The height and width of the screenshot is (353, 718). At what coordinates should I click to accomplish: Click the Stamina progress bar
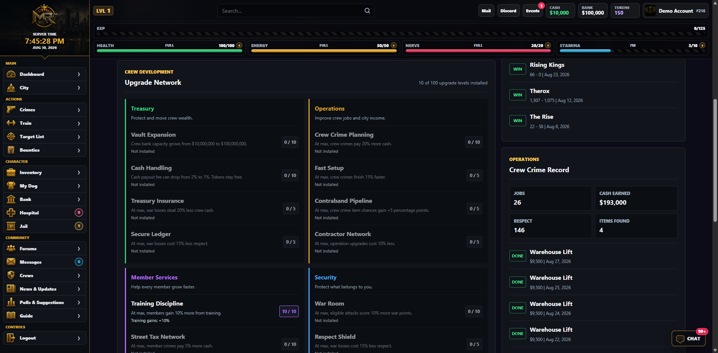point(632,51)
